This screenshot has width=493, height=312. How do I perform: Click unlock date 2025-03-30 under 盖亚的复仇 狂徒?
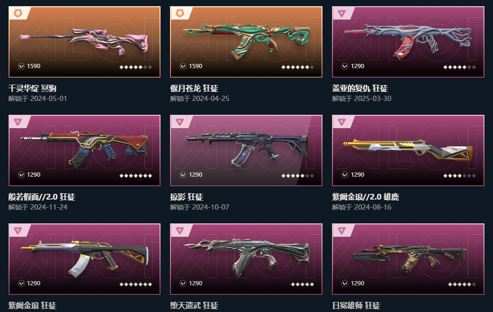pos(372,99)
